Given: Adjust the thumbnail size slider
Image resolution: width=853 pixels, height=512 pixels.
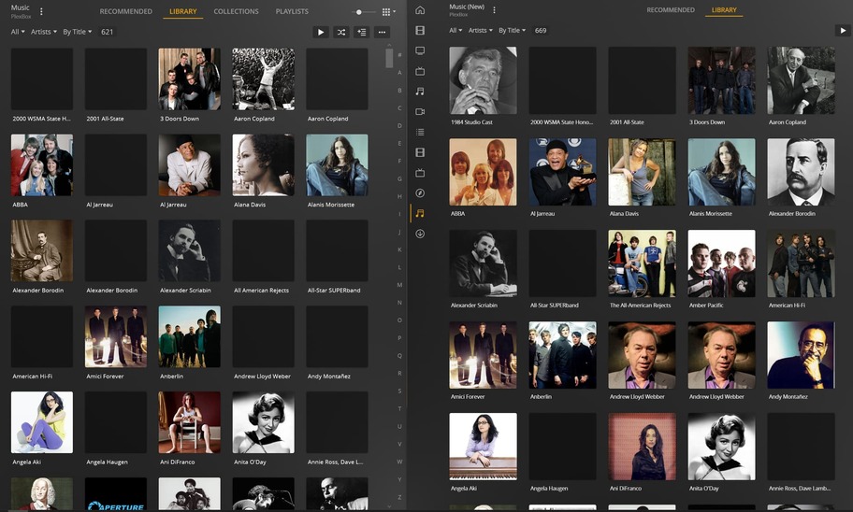Looking at the screenshot, I should 359,12.
